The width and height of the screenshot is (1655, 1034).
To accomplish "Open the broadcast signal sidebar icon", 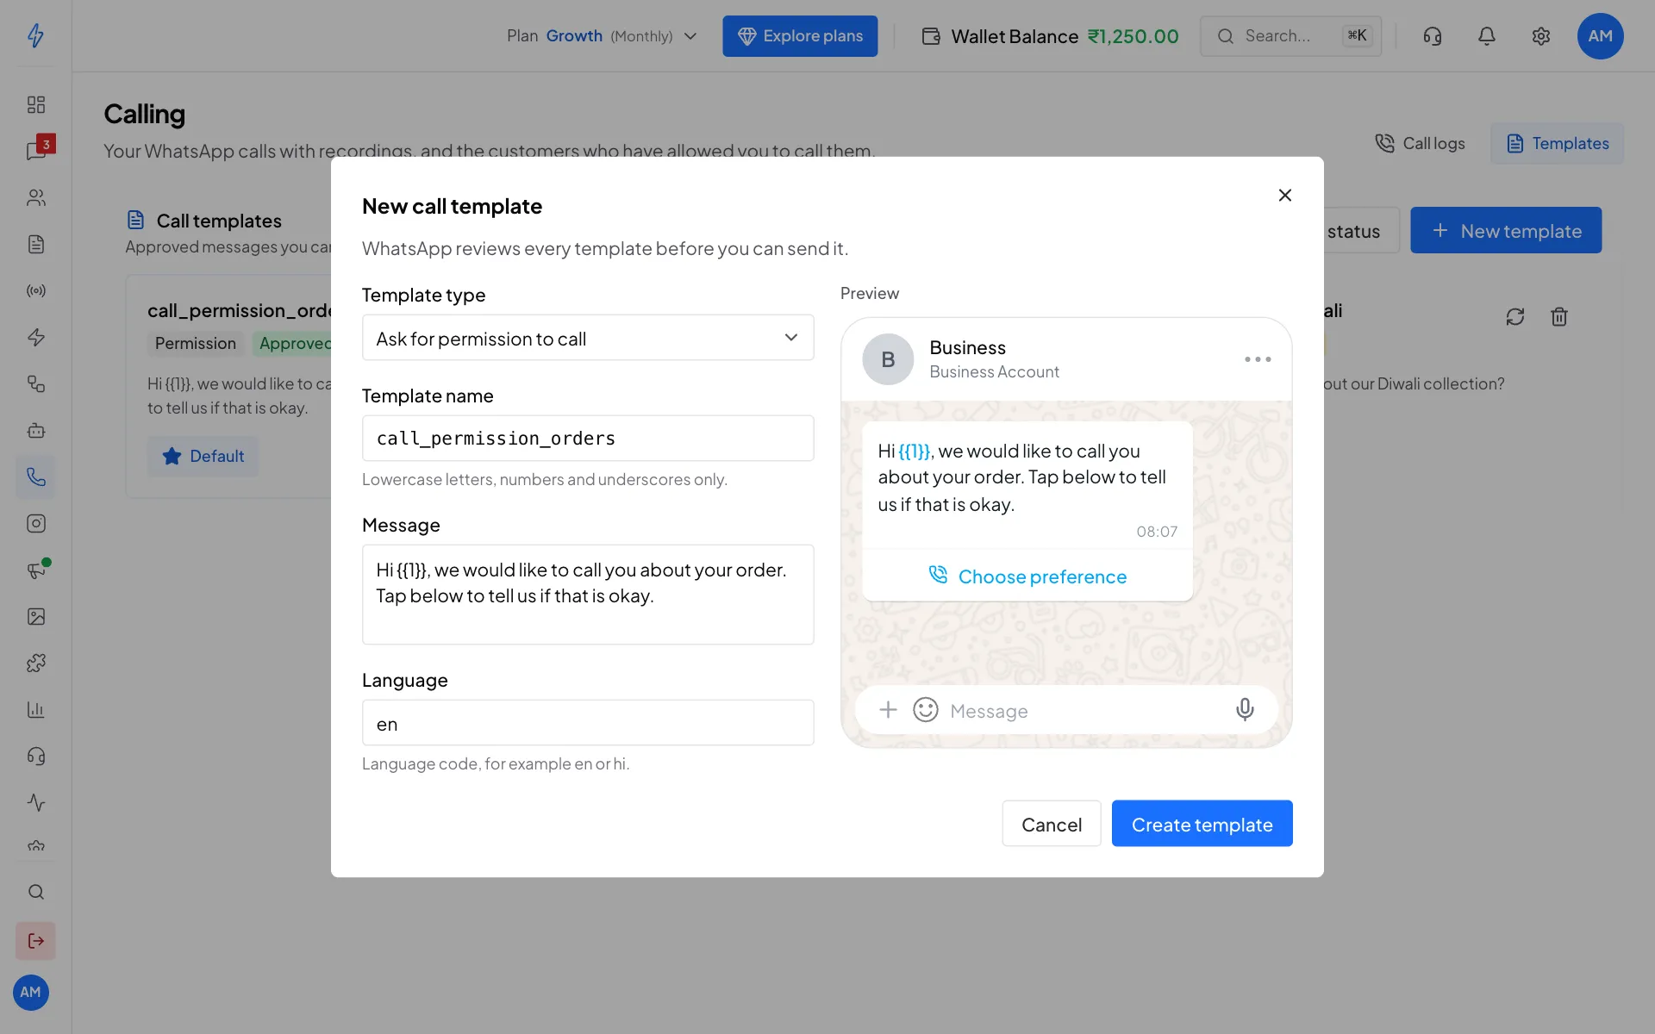I will (x=36, y=291).
